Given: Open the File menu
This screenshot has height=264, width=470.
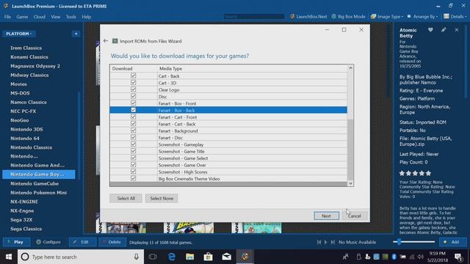Looking at the screenshot, I should [x=7, y=17].
